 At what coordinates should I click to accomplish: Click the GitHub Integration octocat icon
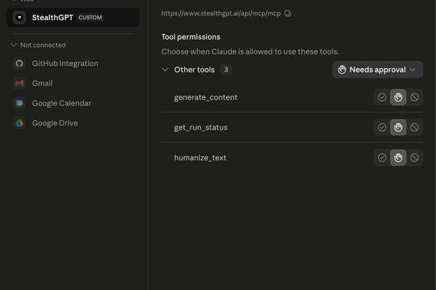click(20, 64)
